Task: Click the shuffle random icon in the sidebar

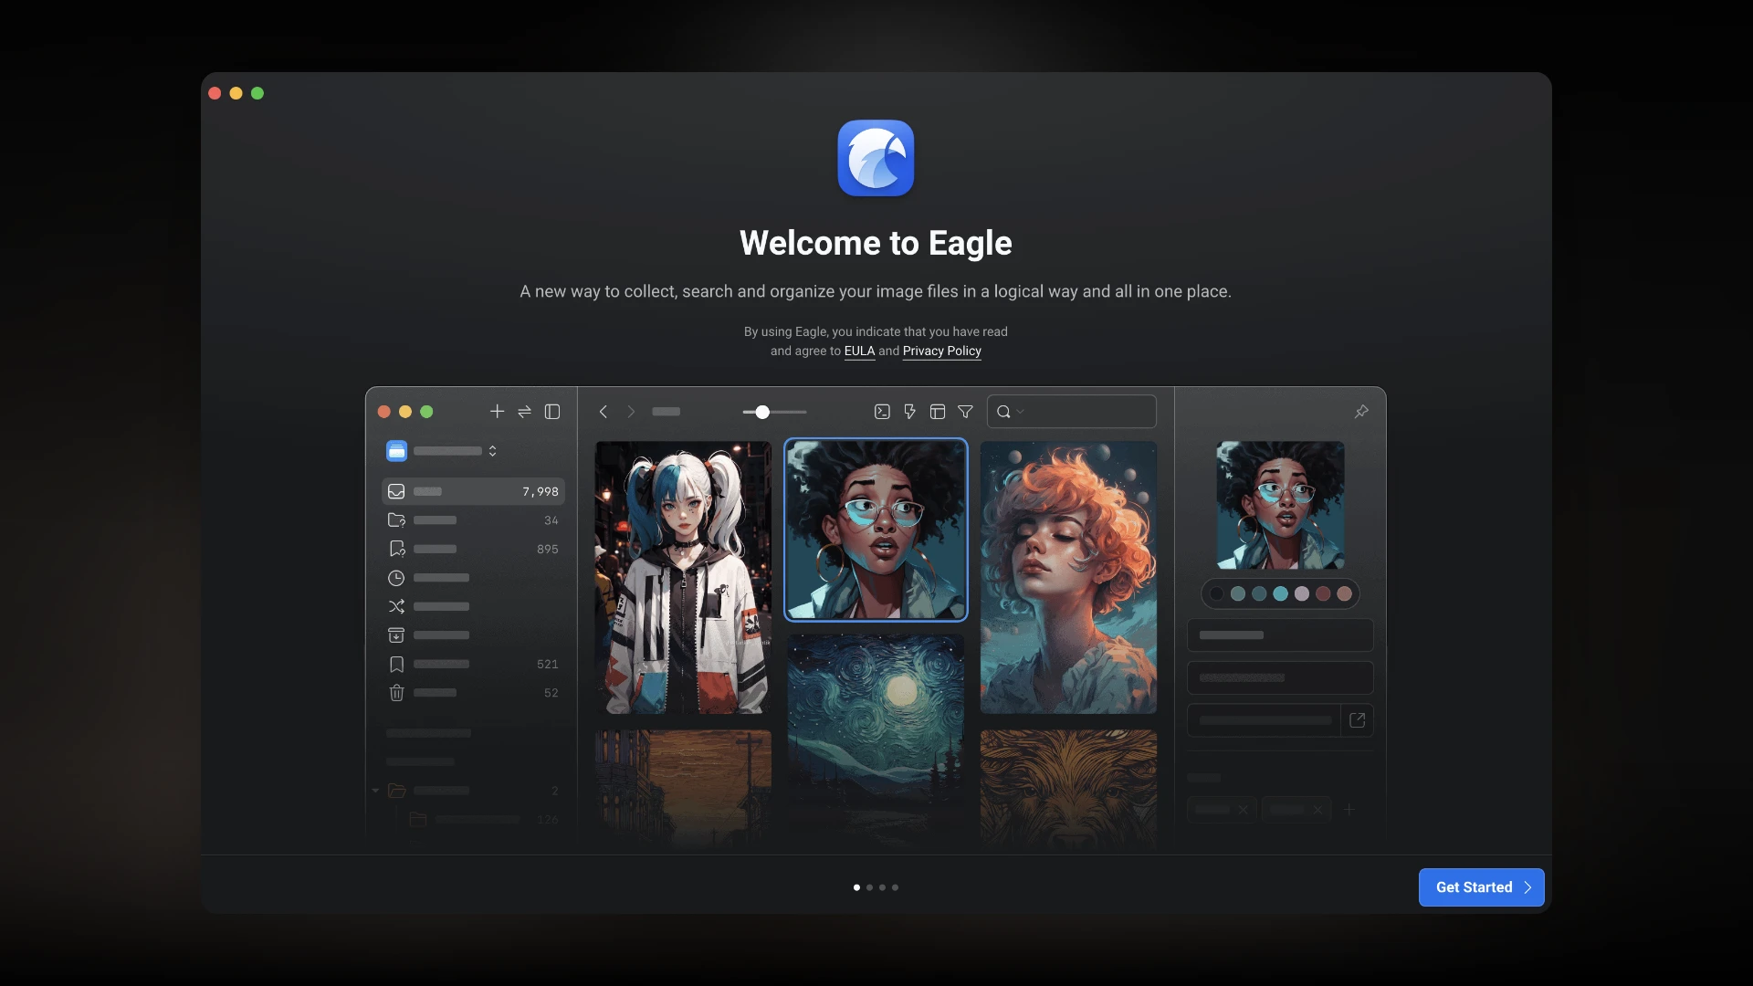Action: click(x=396, y=606)
